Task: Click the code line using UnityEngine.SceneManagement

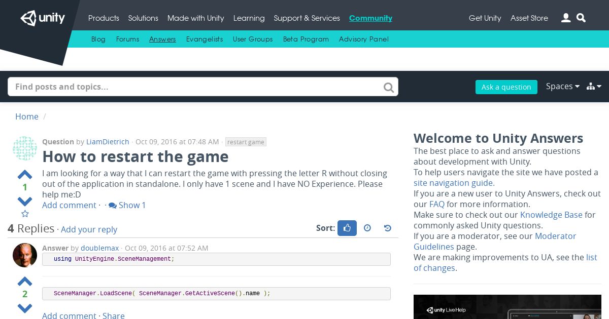Action: 216,259
